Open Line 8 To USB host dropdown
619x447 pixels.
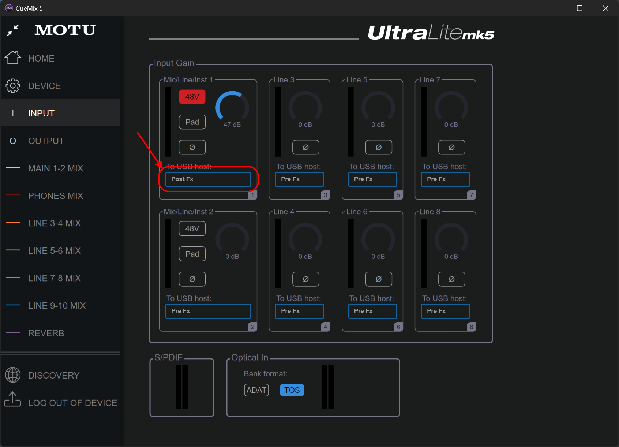pos(446,311)
